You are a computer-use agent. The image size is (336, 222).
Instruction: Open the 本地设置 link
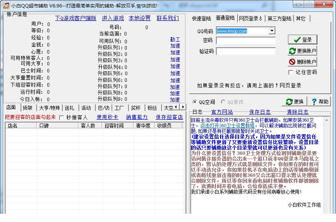coord(140,18)
